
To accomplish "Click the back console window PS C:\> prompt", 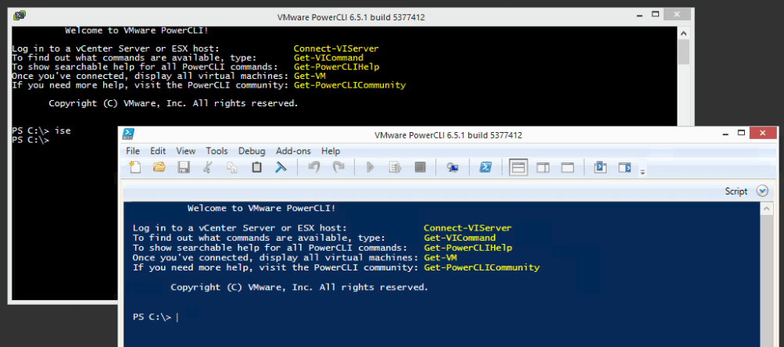I will click(x=30, y=140).
